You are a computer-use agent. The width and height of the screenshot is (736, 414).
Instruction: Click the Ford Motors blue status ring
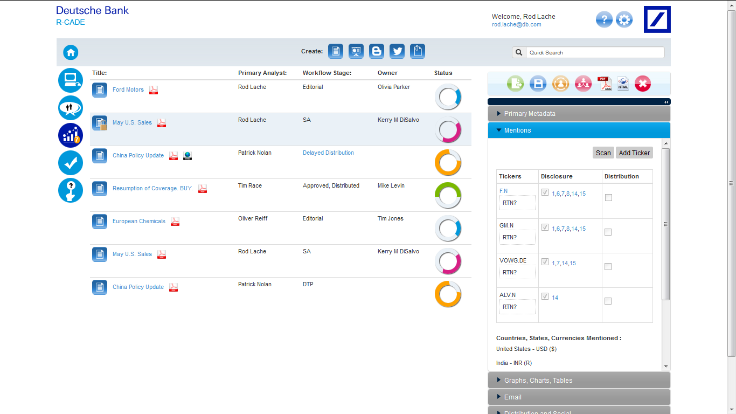[448, 97]
